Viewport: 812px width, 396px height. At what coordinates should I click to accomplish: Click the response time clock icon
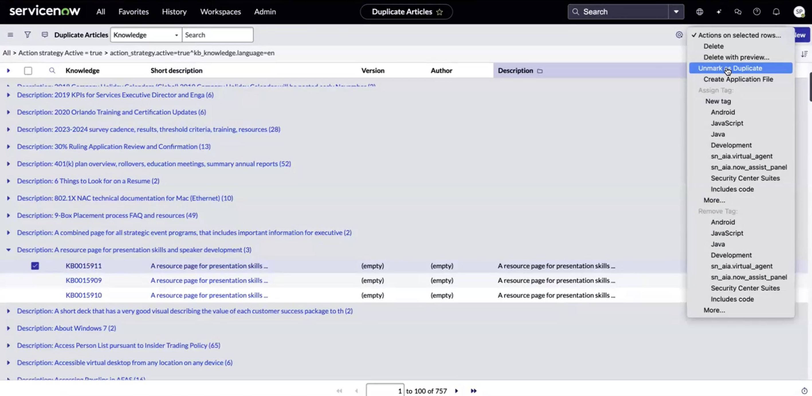pyautogui.click(x=804, y=391)
